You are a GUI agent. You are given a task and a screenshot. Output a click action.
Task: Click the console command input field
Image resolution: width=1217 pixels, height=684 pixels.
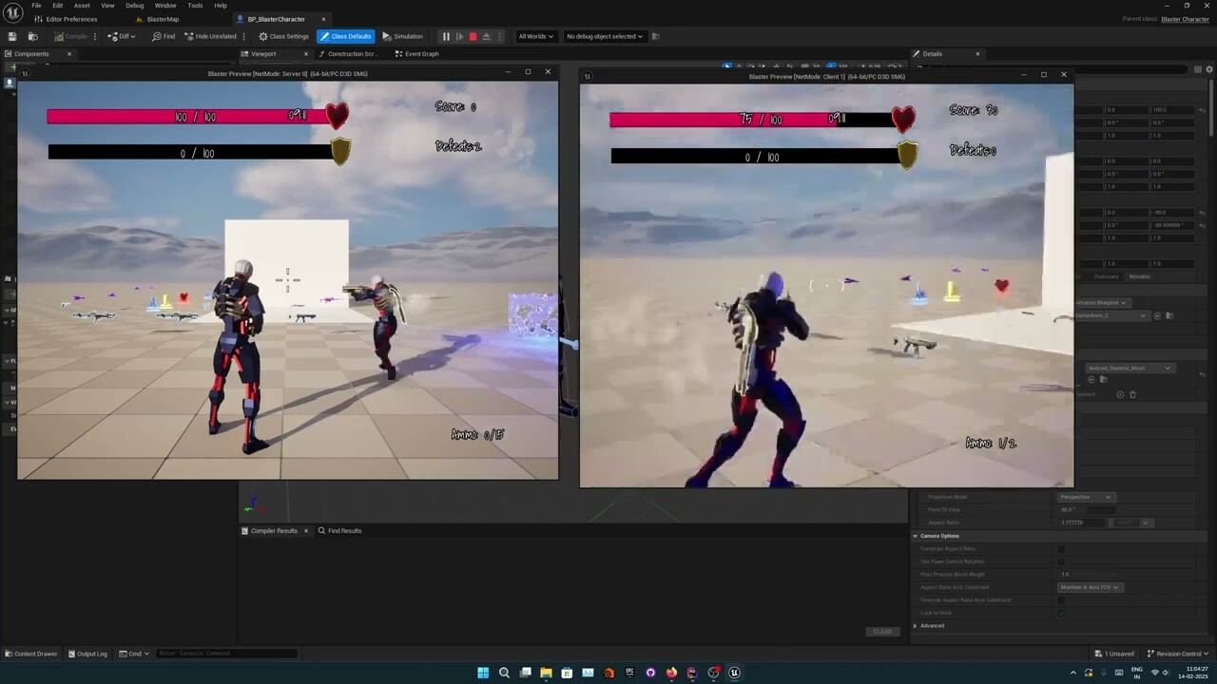(228, 654)
